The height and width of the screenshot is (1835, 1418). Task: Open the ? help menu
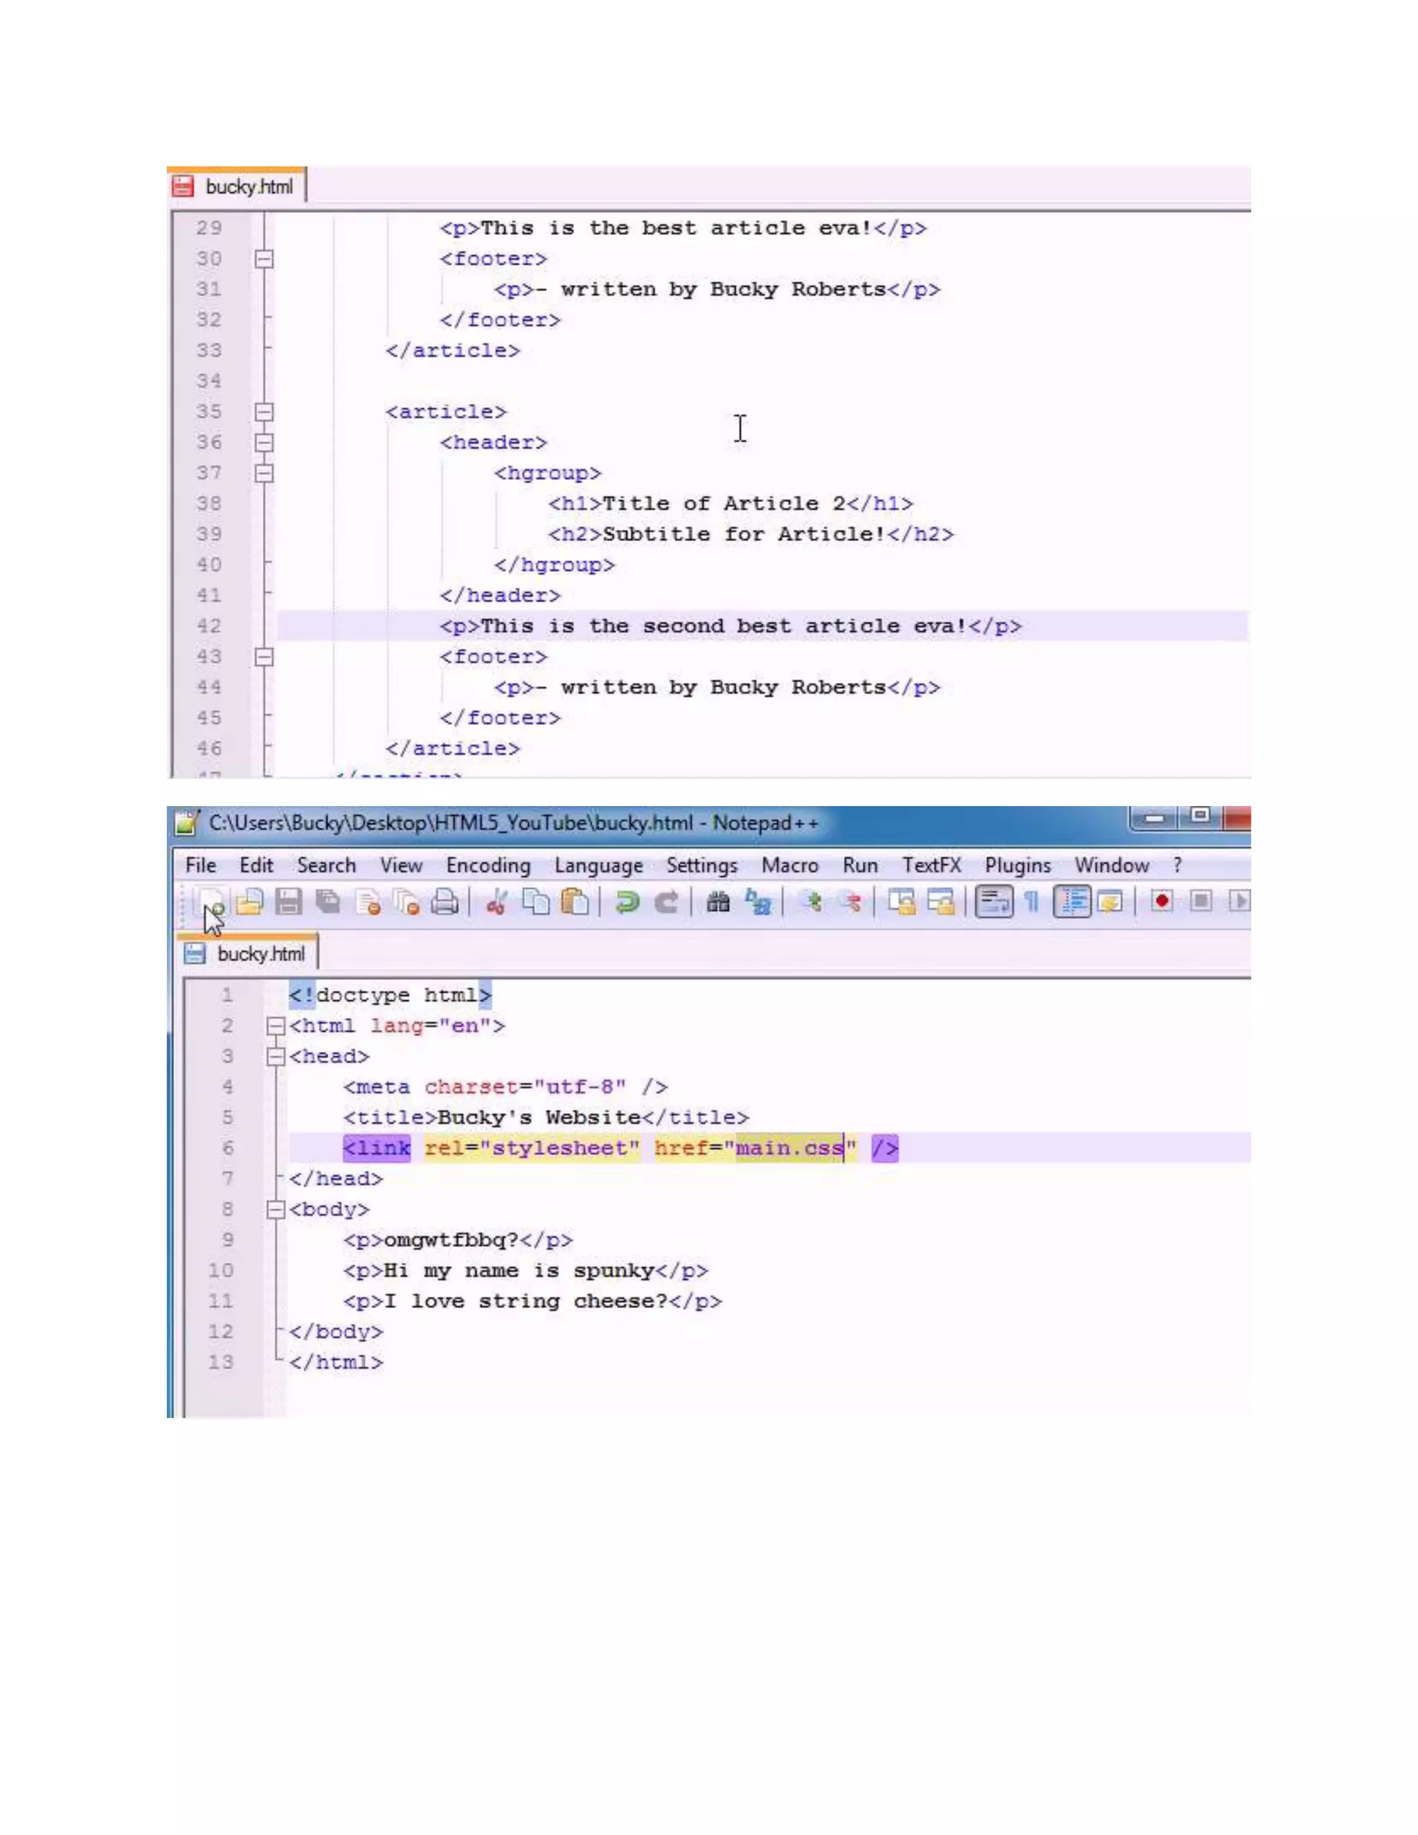pyautogui.click(x=1178, y=866)
